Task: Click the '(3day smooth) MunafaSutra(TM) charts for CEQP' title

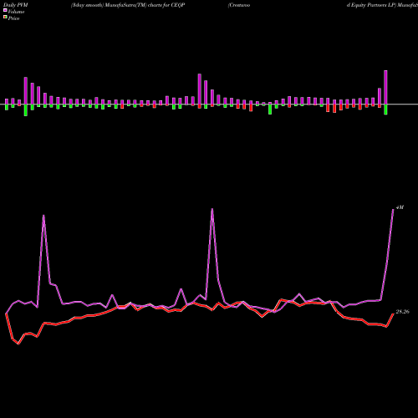Action: point(128,5)
